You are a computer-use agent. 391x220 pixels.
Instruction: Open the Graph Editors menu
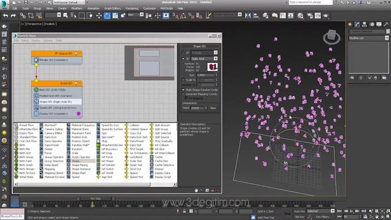tap(112, 8)
